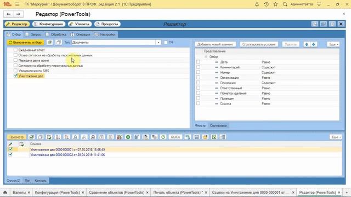Viewport: 351px width, 197px height.
Task: Uncheck all document types icon near Тип
Action: click(59, 42)
